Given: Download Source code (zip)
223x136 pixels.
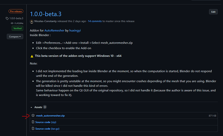Looking at the screenshot, I should pyautogui.click(x=46, y=122).
